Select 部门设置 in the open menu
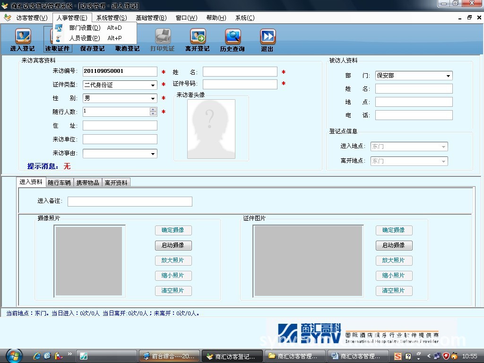The width and height of the screenshot is (484, 363). [x=85, y=28]
